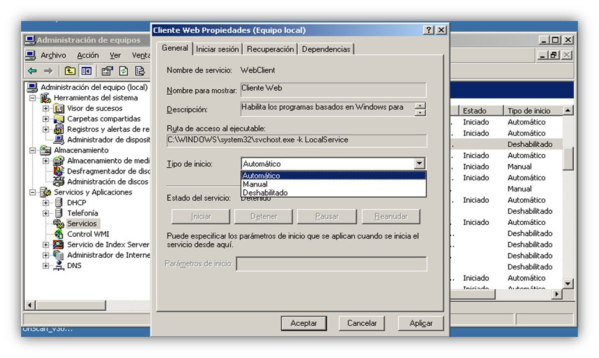Click the Export list toolbar icon
This screenshot has height=358, width=599.
(x=140, y=71)
